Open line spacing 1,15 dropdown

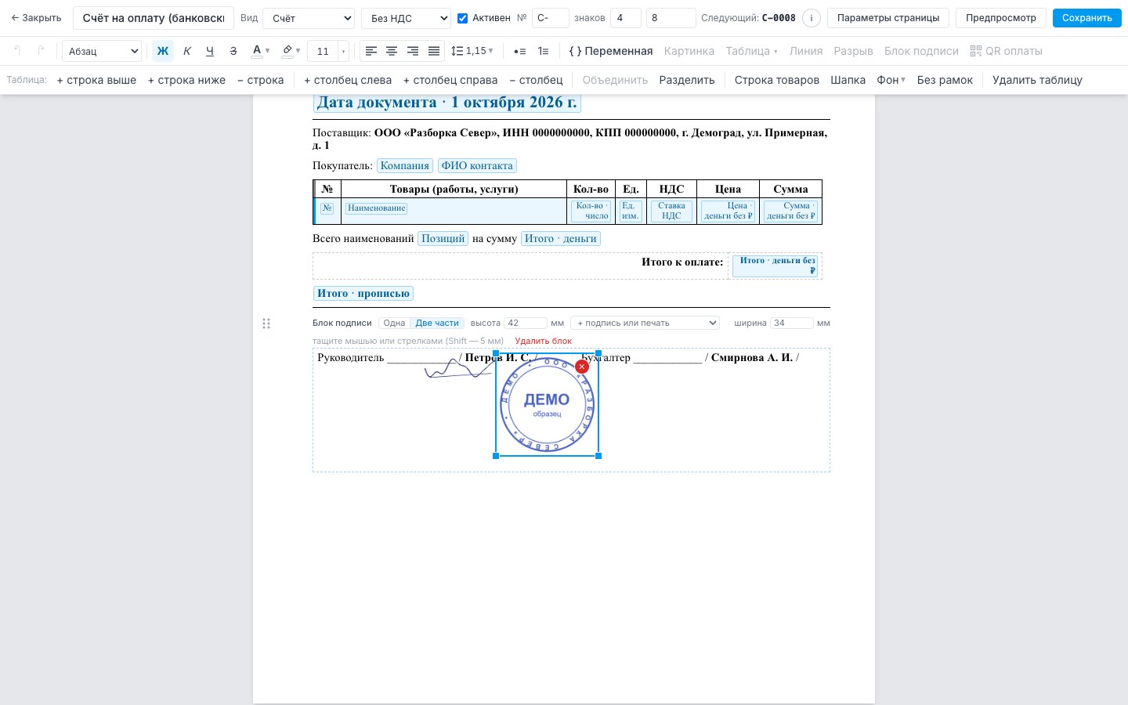point(472,51)
